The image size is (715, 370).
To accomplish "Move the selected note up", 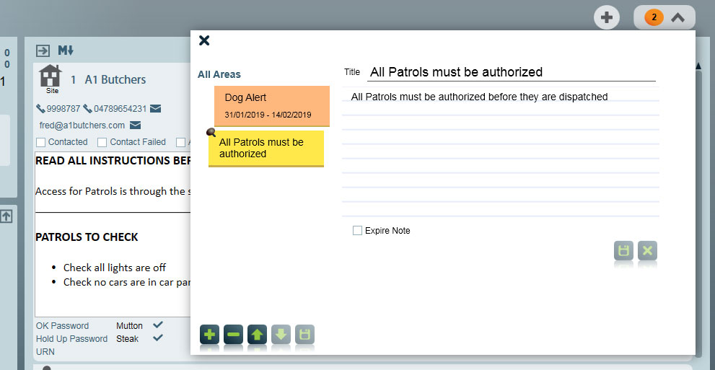I will (x=257, y=335).
